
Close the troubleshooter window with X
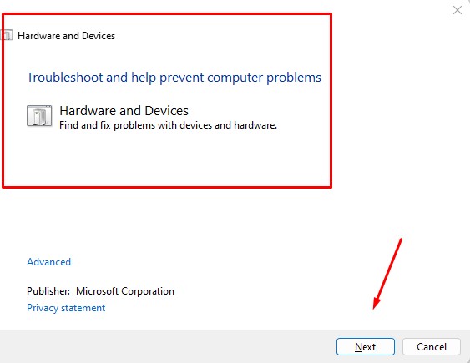(457, 10)
